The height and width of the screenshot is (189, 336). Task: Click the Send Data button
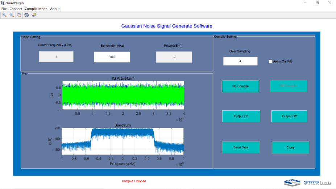pos(241,147)
